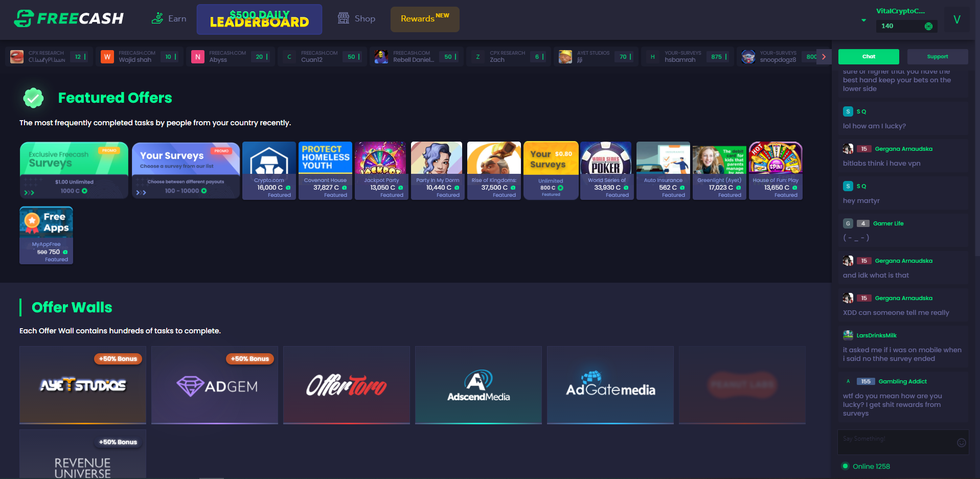Click the Gamer Life G avatar in chat

[x=848, y=223]
